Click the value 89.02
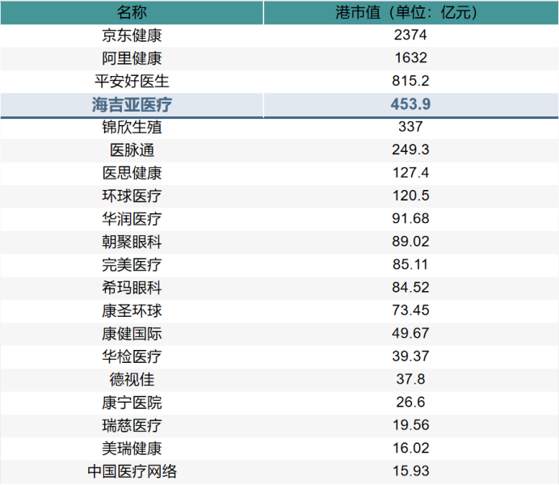 tap(411, 242)
